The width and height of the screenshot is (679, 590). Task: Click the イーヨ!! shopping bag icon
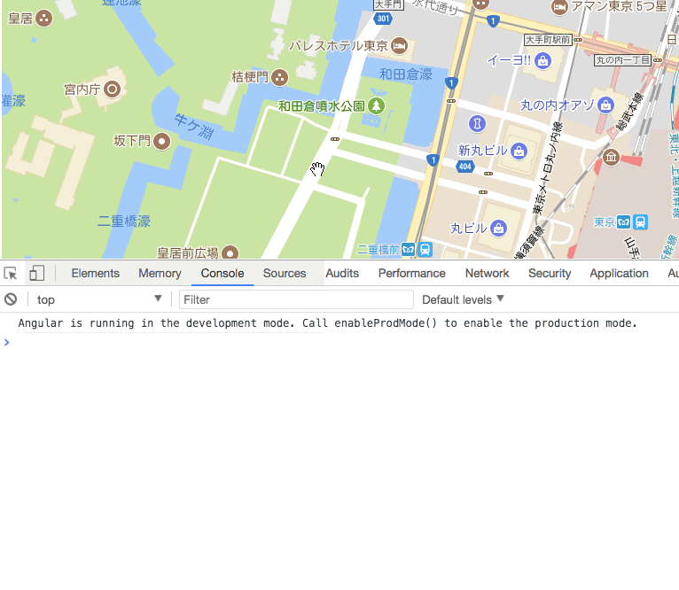542,60
